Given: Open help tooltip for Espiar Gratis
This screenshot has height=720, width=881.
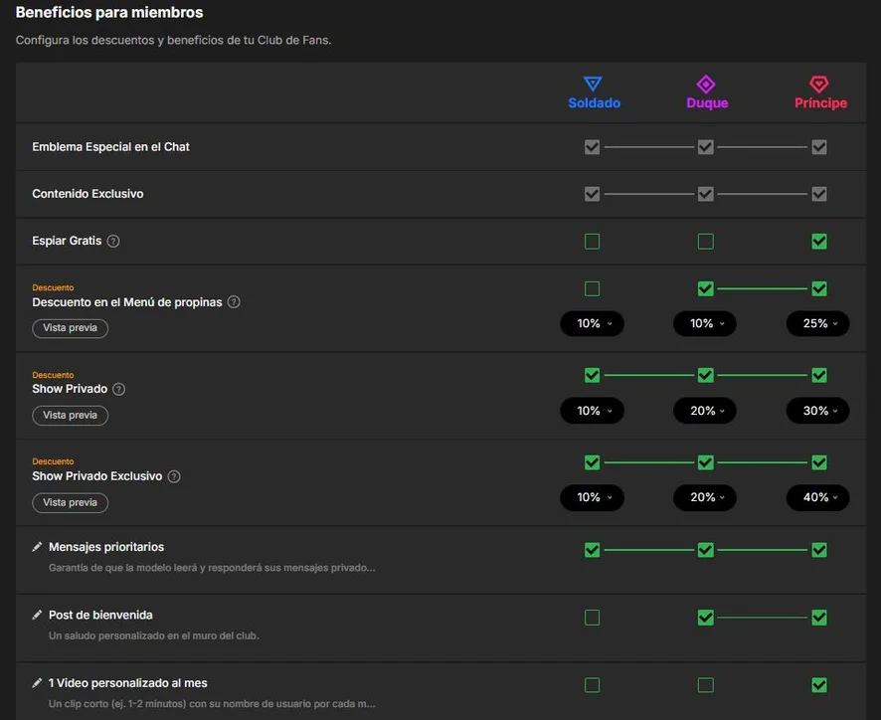Looking at the screenshot, I should (113, 241).
